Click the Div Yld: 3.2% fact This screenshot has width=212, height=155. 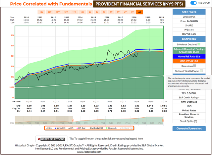coord(189,34)
